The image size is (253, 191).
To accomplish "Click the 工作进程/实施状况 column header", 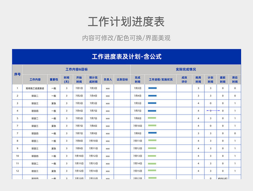I will click(160, 80).
